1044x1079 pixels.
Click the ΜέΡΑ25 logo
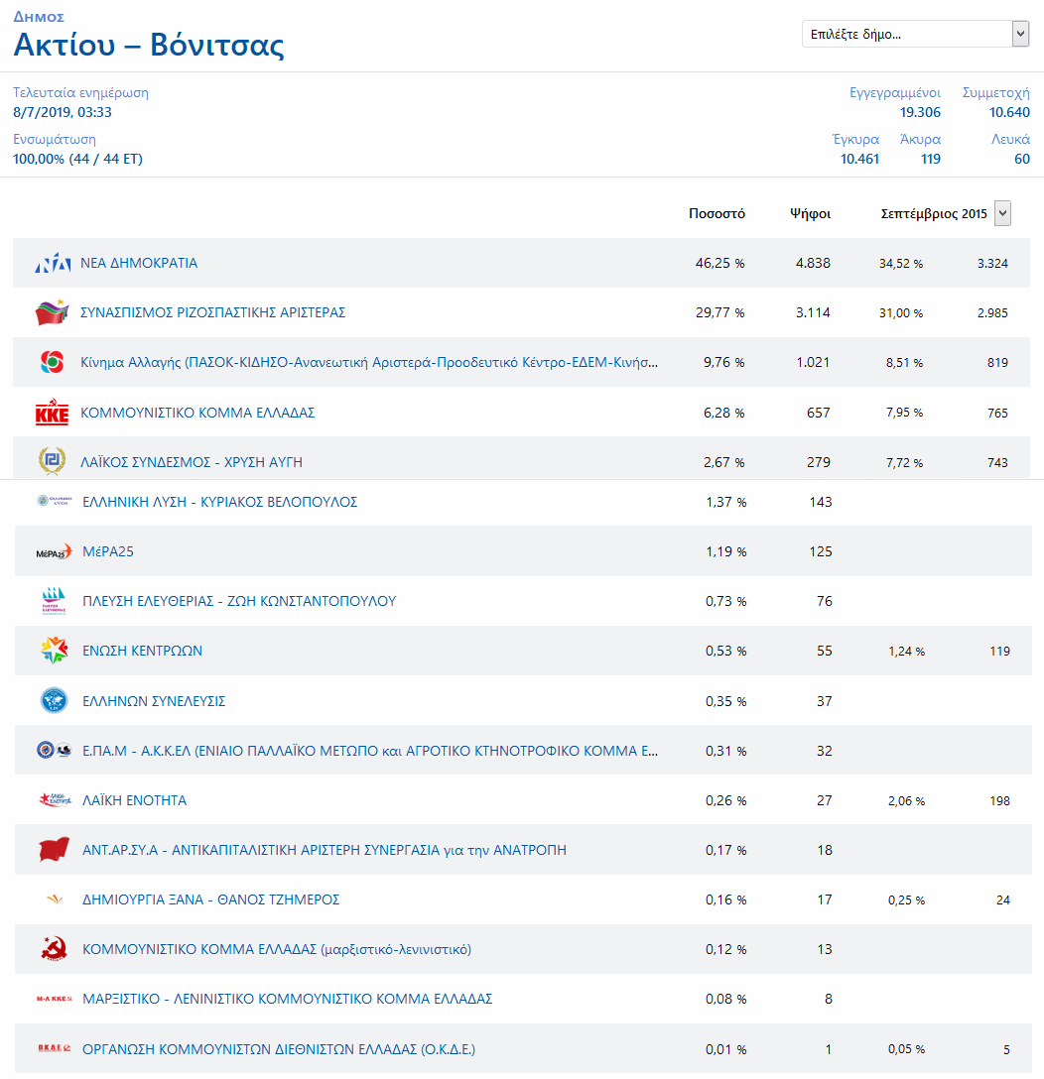coord(55,551)
